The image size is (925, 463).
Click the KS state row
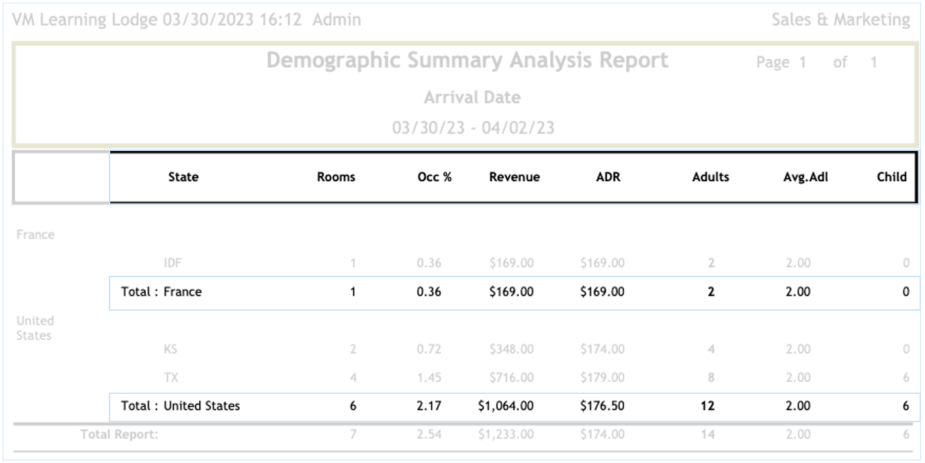[x=171, y=349]
